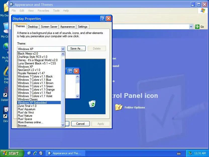Open the File menu
Viewport: 209px width, 157px height.
coord(14,11)
